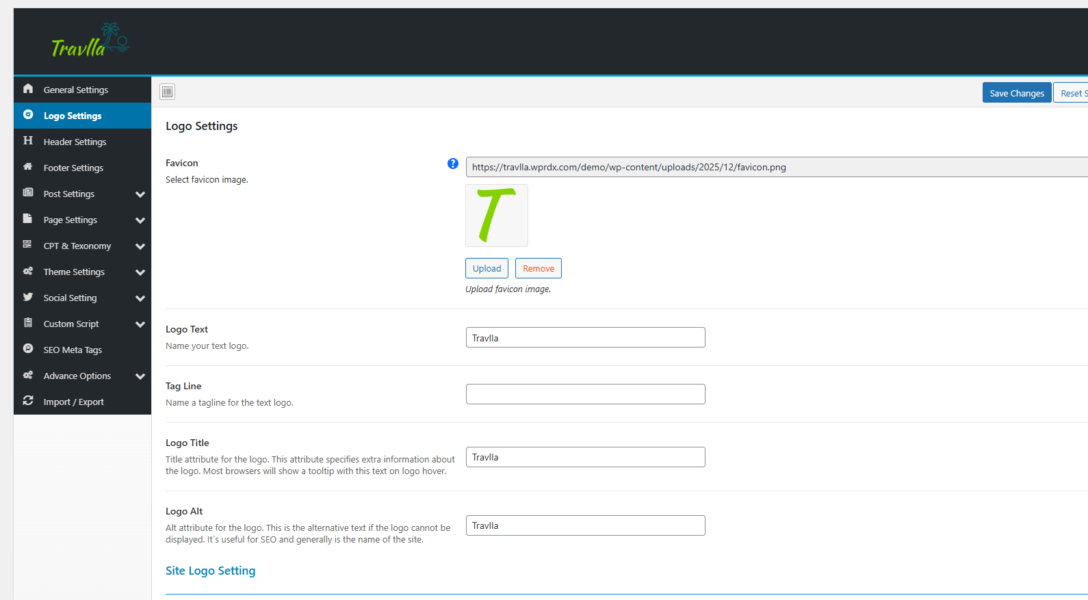Expand the Theme Settings chevron
The image size is (1088, 600).
pos(140,272)
